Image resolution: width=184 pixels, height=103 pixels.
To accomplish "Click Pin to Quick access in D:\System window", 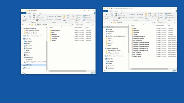I will [x=25, y=18].
